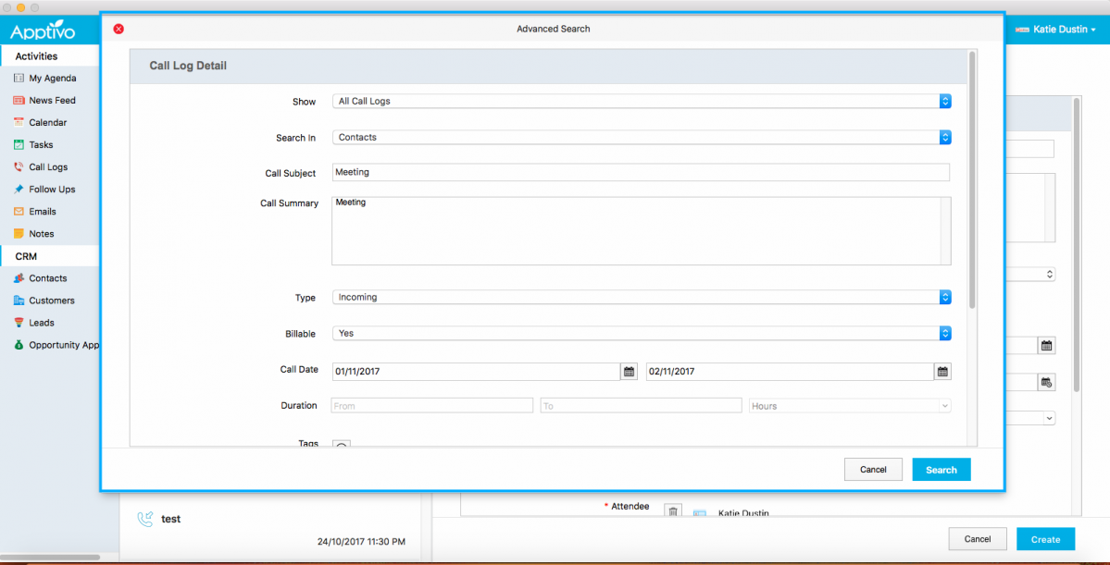Open the start Call Date calendar picker
Screen dimensions: 1110x565
(x=629, y=371)
